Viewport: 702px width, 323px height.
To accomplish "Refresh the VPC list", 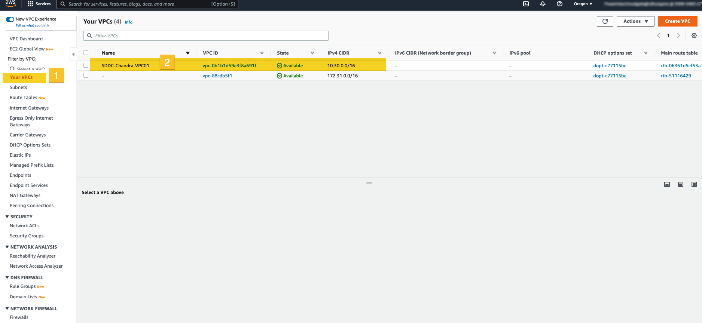I will [x=605, y=21].
